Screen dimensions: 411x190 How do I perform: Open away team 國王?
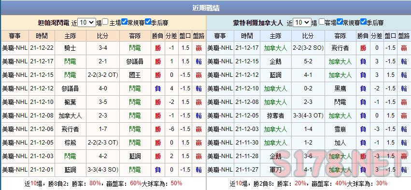coord(135,75)
